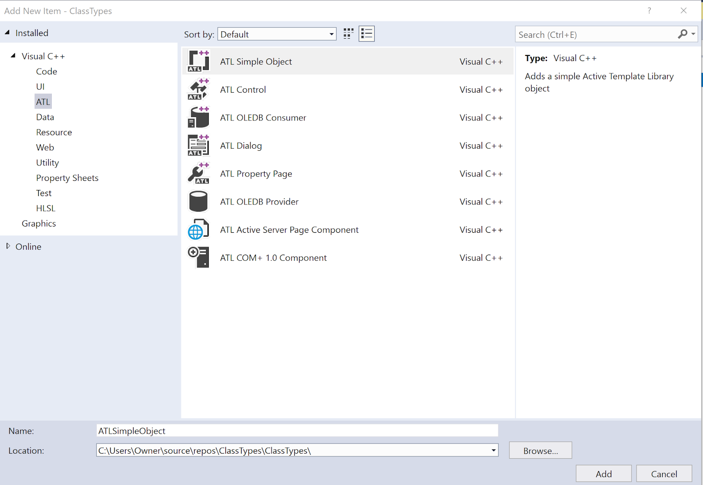
Task: Open the help question mark
Action: (x=649, y=11)
